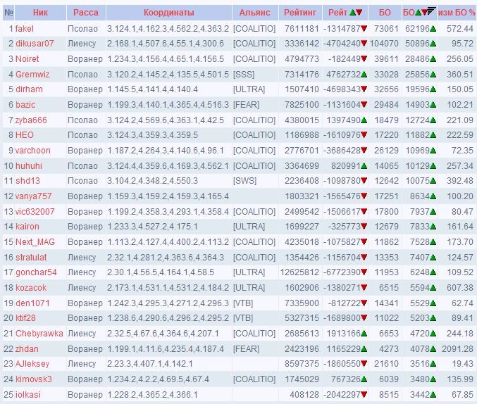Click the [FEAR] alliance tag in bazic's row
This screenshot has height=404, width=477.
(247, 105)
